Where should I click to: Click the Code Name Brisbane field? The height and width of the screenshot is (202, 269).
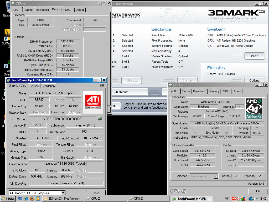tap(204, 107)
